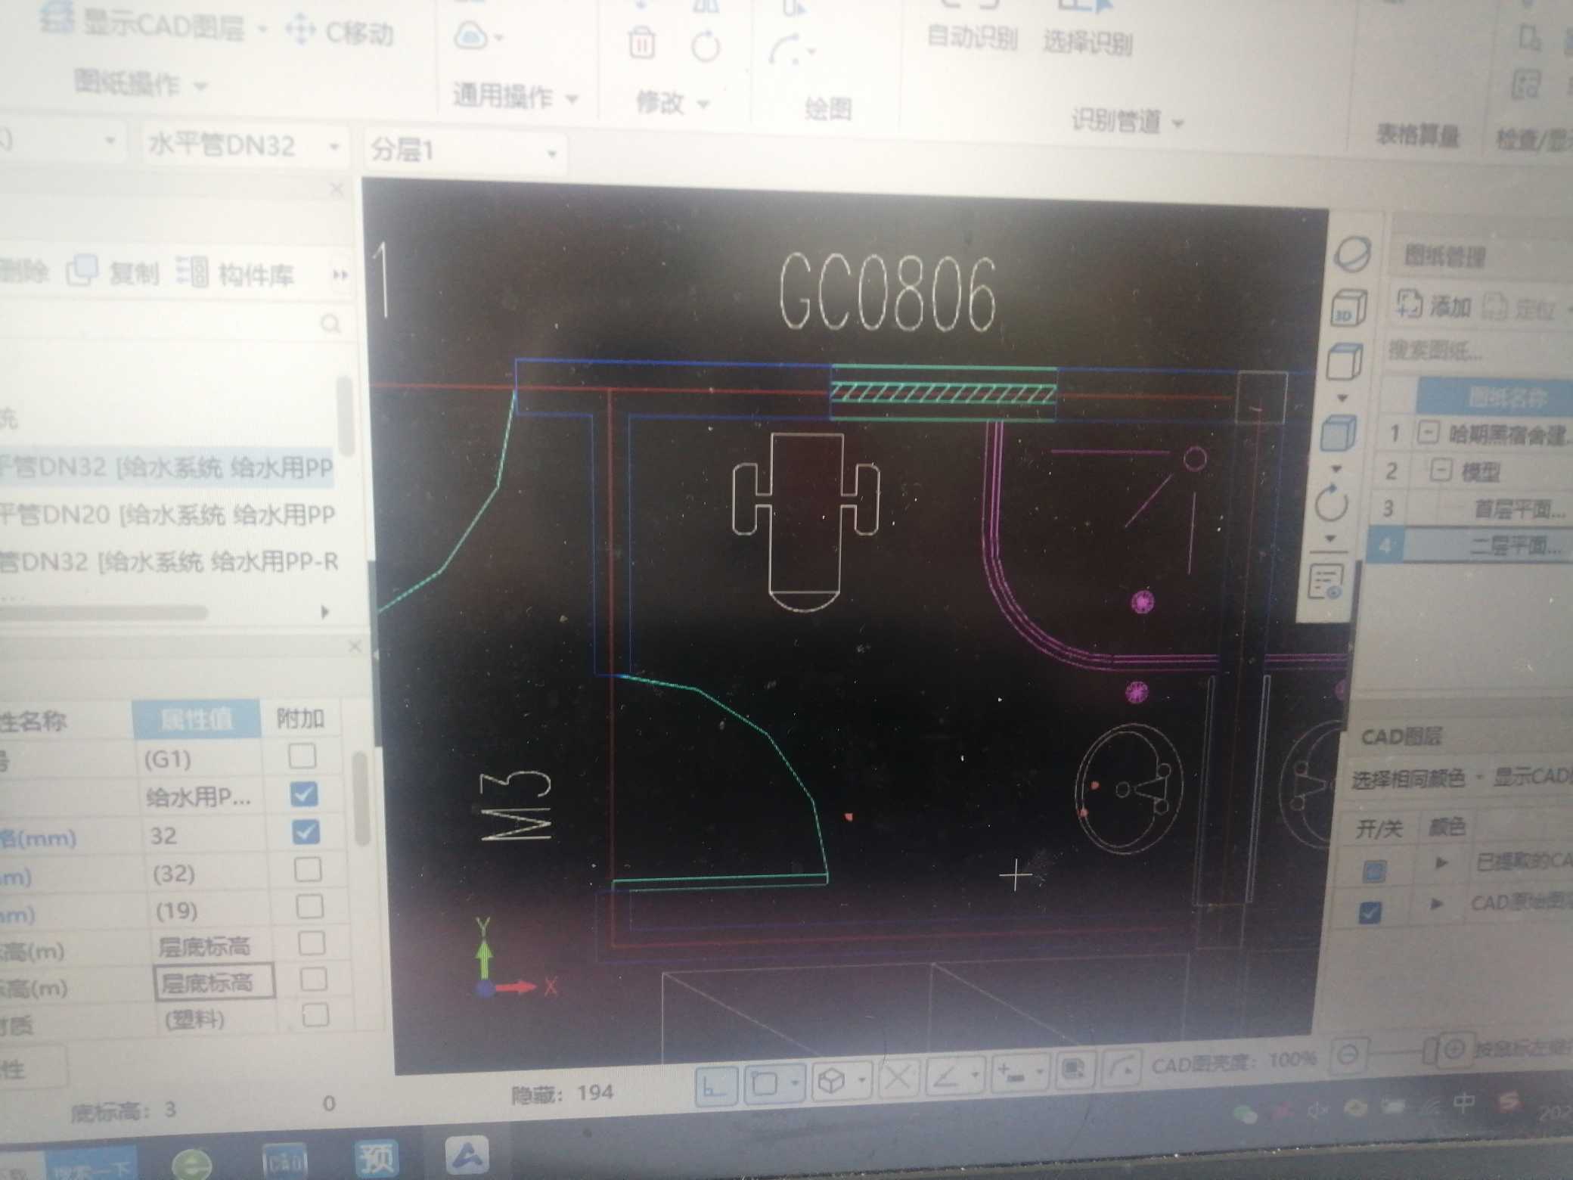Image resolution: width=1573 pixels, height=1180 pixels.
Task: Toggle 附加 checkbox for the (塑料) row
Action: [x=316, y=1014]
